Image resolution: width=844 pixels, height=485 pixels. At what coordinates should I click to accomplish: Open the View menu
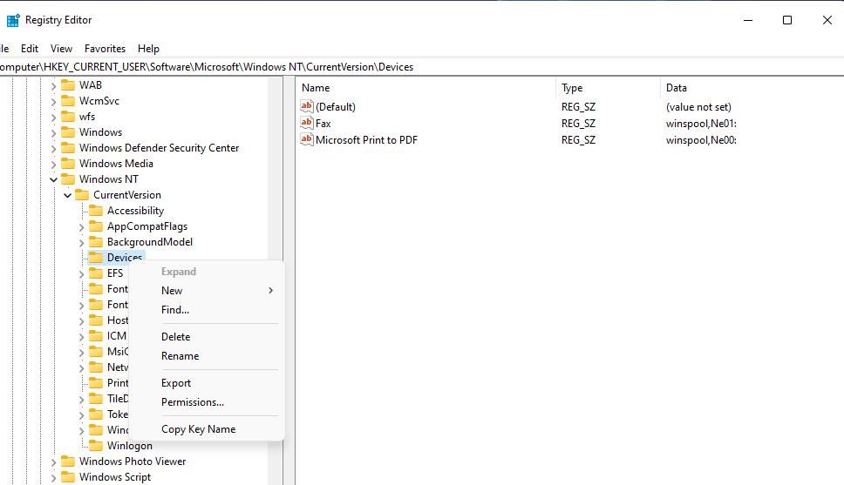point(61,49)
